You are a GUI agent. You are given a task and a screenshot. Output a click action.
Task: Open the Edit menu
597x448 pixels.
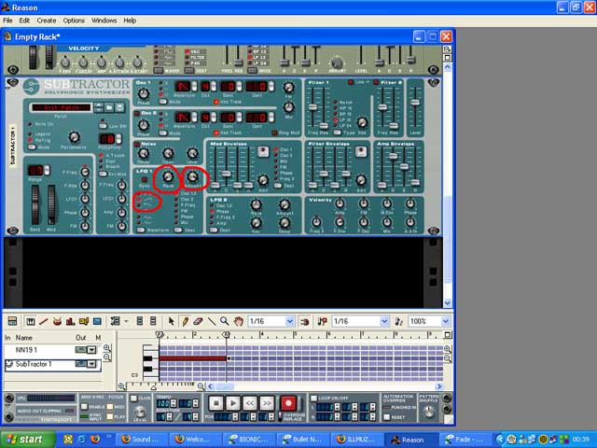click(24, 21)
